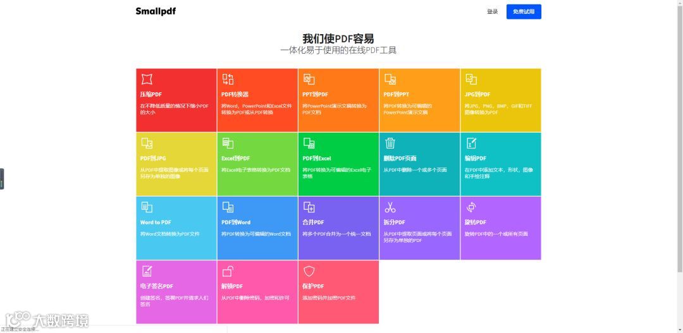
Task: Select the PPT到PDF title
Action: tap(316, 94)
